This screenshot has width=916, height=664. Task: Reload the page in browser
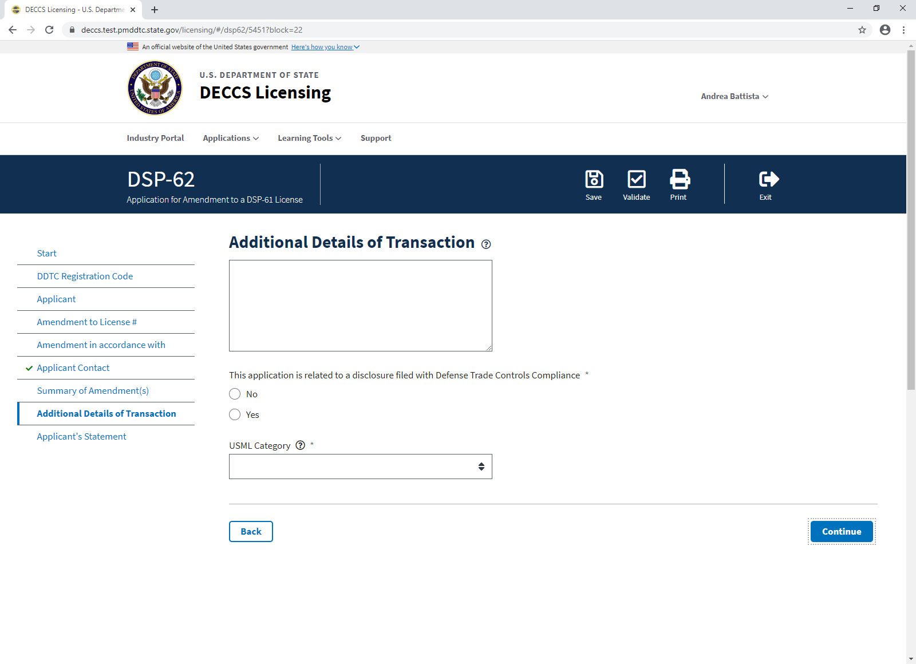49,30
